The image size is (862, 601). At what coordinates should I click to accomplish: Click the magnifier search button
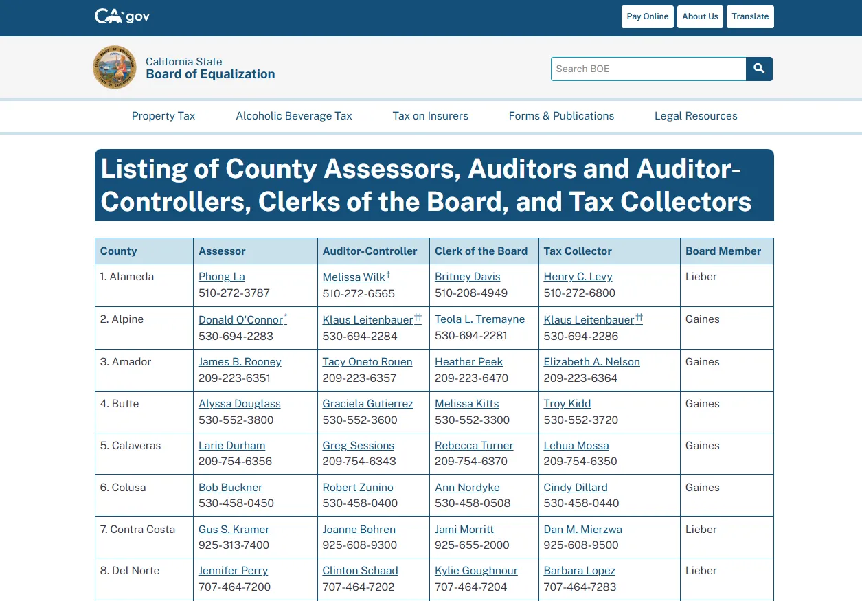pyautogui.click(x=759, y=69)
